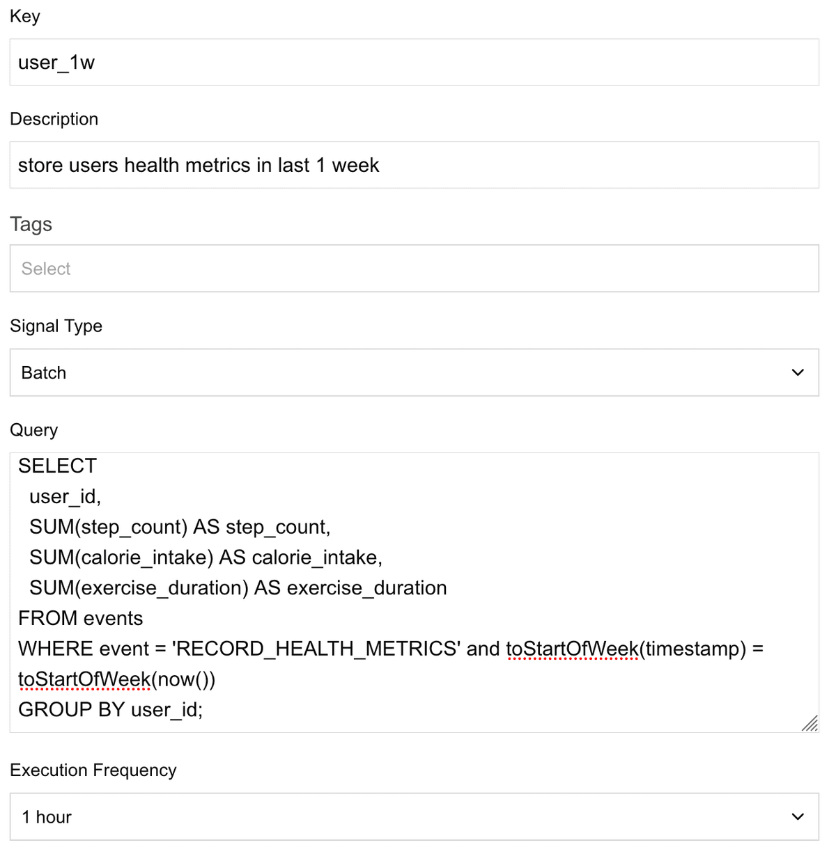Click the Query label

pos(33,429)
